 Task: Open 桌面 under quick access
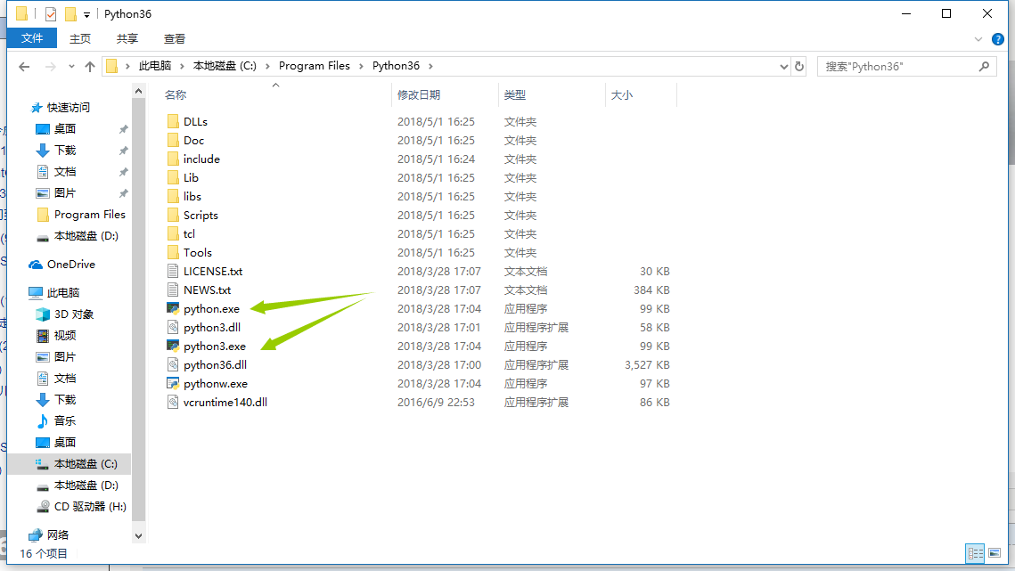tap(65, 129)
